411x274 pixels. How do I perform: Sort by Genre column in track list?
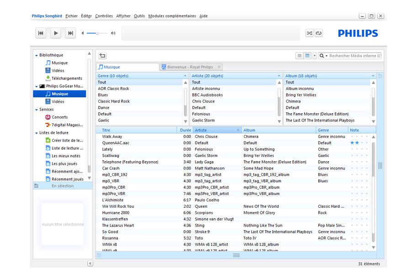332,130
